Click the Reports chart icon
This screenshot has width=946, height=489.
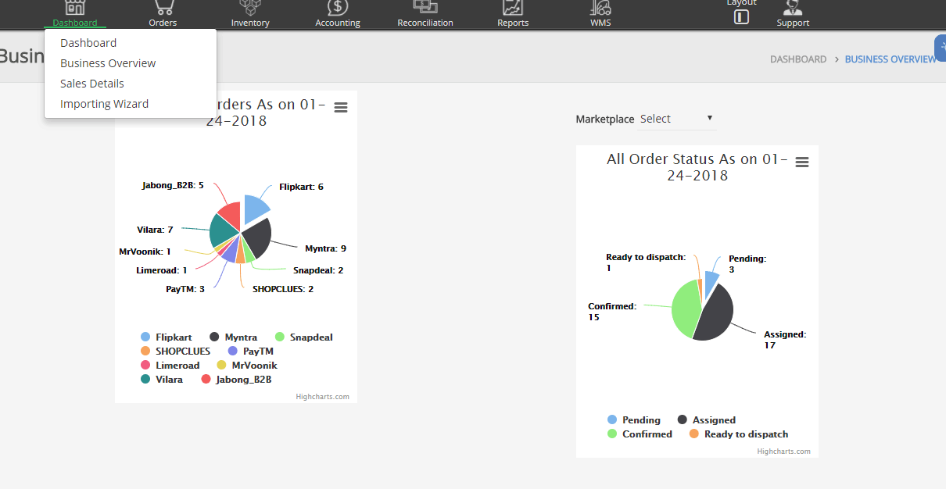(x=513, y=8)
